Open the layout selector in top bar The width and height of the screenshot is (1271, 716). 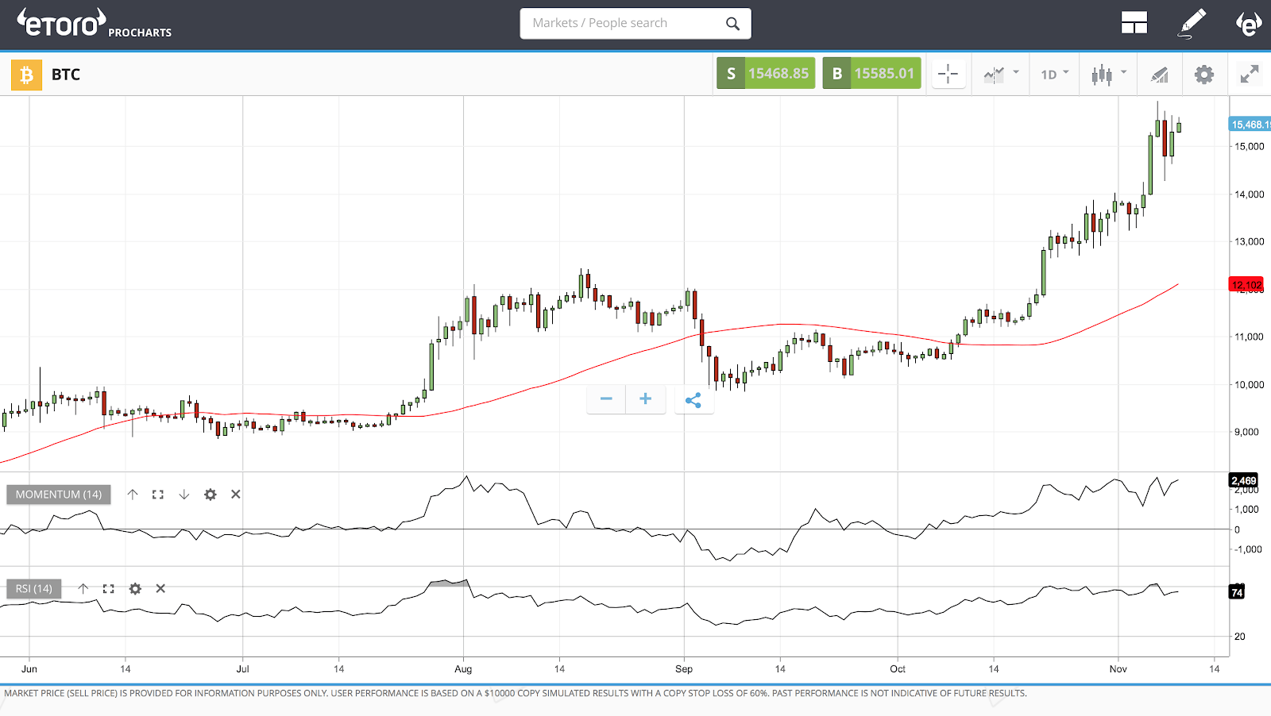pos(1134,23)
